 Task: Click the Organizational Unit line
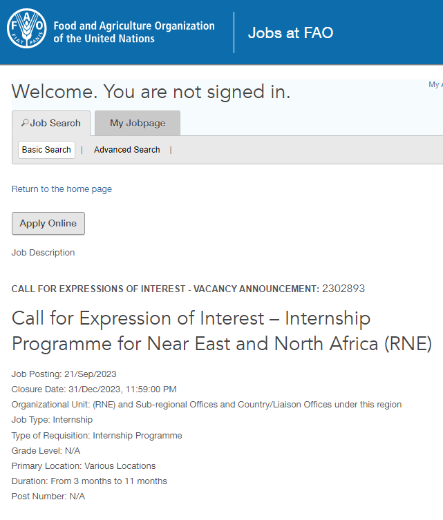click(206, 405)
